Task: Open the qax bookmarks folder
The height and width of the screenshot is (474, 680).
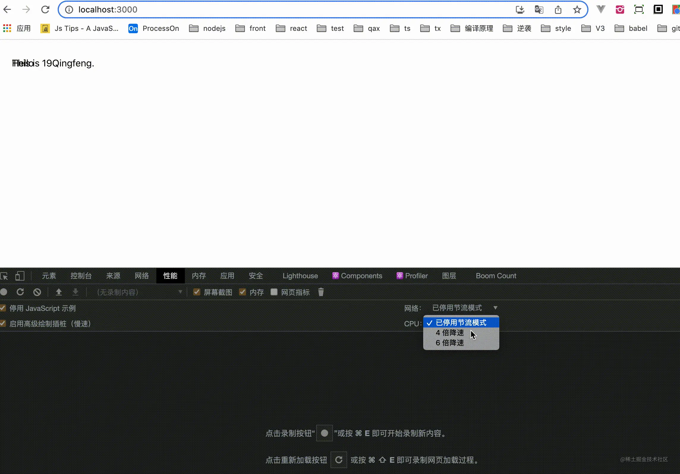Action: click(x=367, y=28)
